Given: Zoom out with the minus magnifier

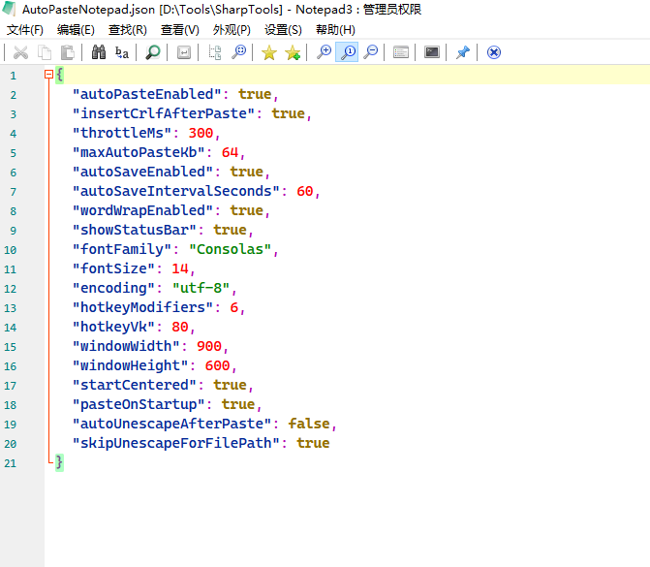Looking at the screenshot, I should 371,52.
